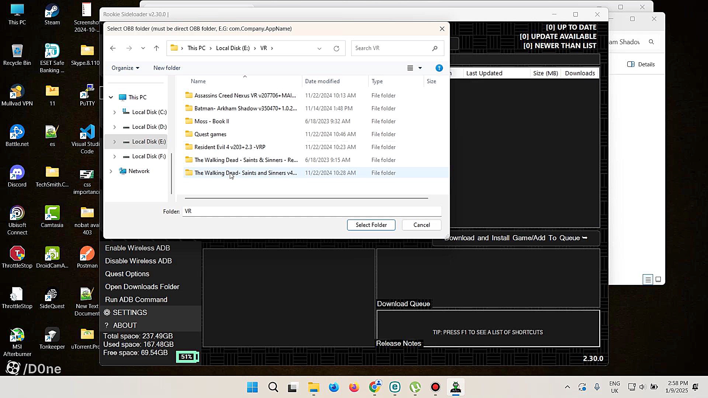Go up one folder level
708x398 pixels.
click(x=156, y=48)
